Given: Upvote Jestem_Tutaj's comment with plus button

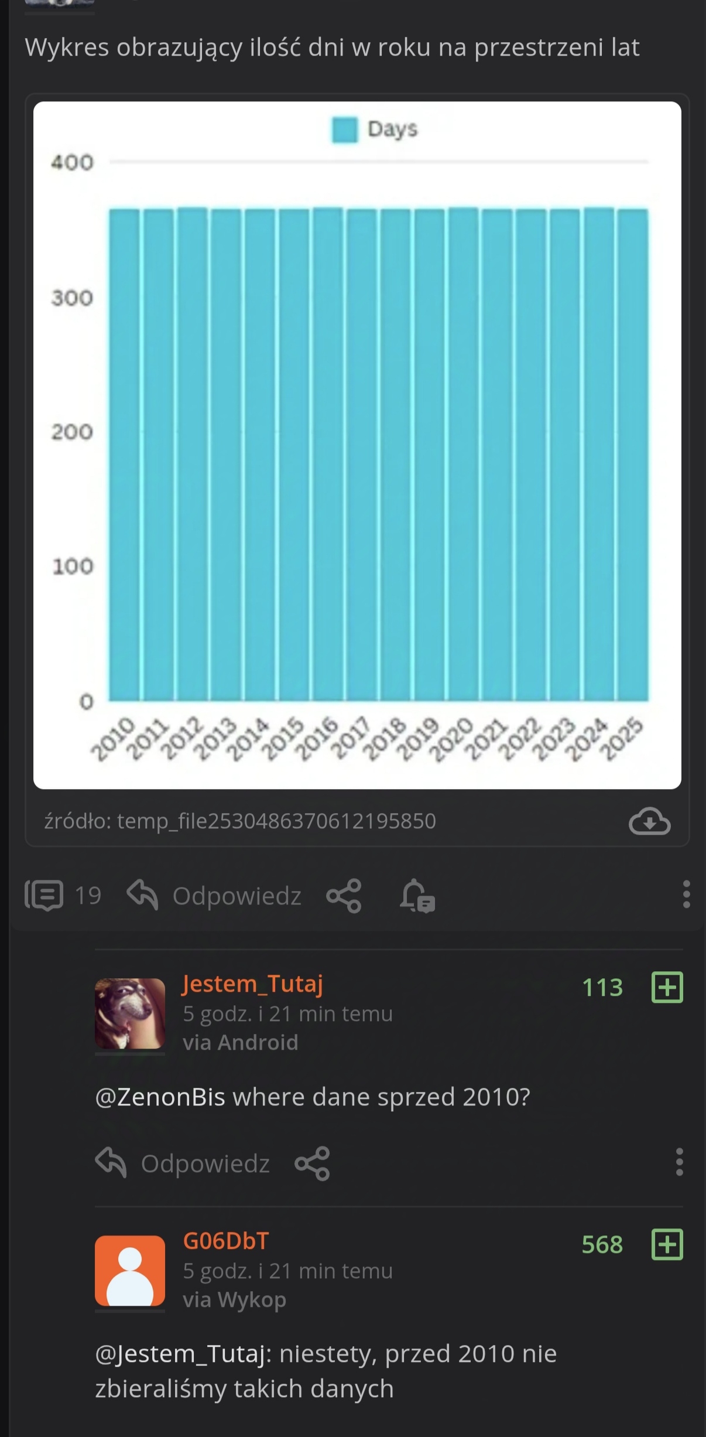Looking at the screenshot, I should [667, 987].
